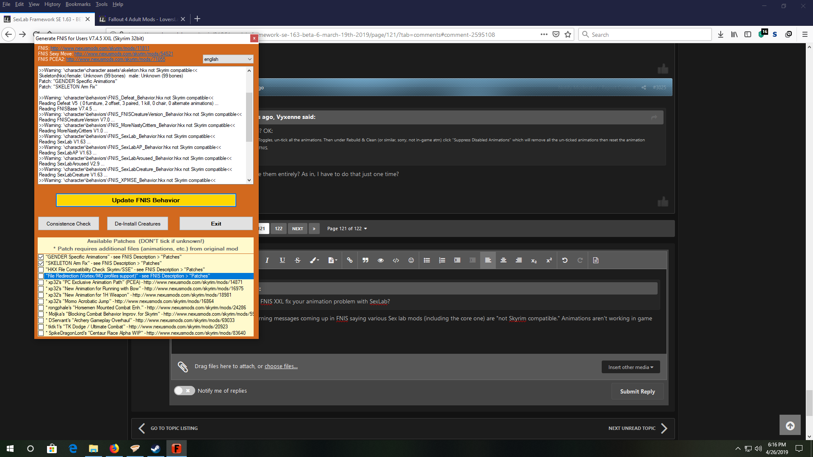Insert bulleted list in reply editor
Screen dimensions: 813x457
pyautogui.click(x=427, y=260)
